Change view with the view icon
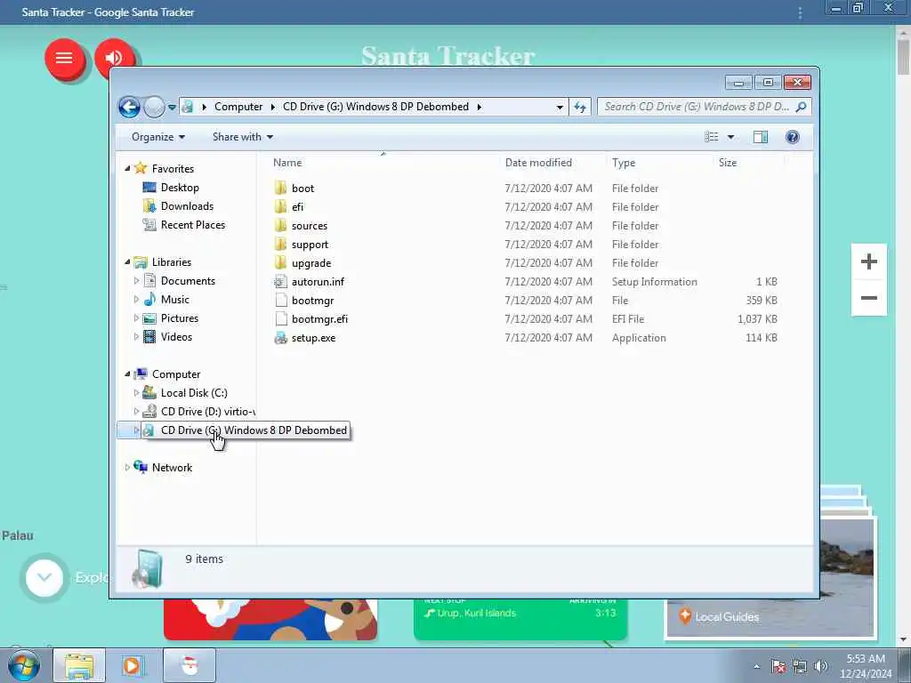This screenshot has width=911, height=683. tap(711, 137)
